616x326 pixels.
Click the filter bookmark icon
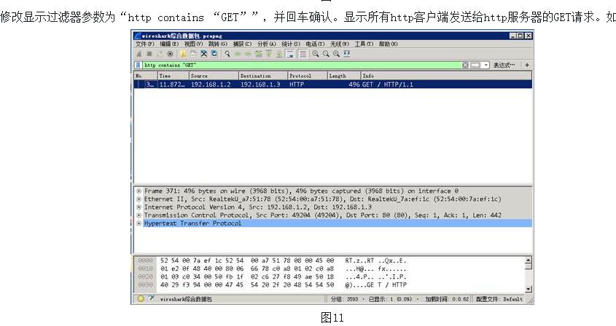(x=139, y=65)
